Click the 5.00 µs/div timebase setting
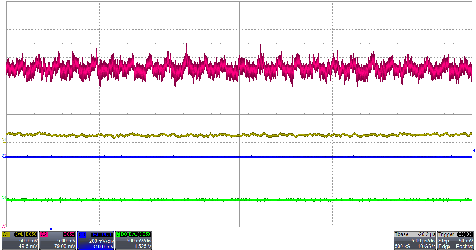The image size is (476, 250). [x=424, y=241]
